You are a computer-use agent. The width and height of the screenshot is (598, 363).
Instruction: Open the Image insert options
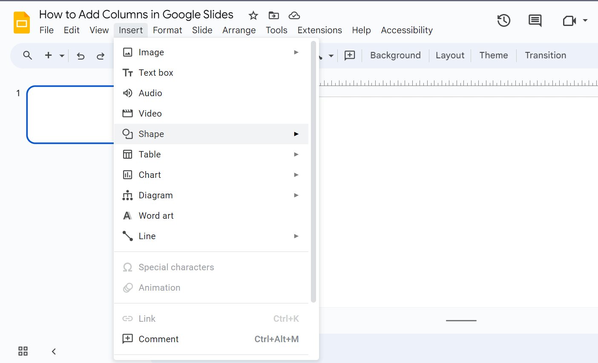(151, 52)
